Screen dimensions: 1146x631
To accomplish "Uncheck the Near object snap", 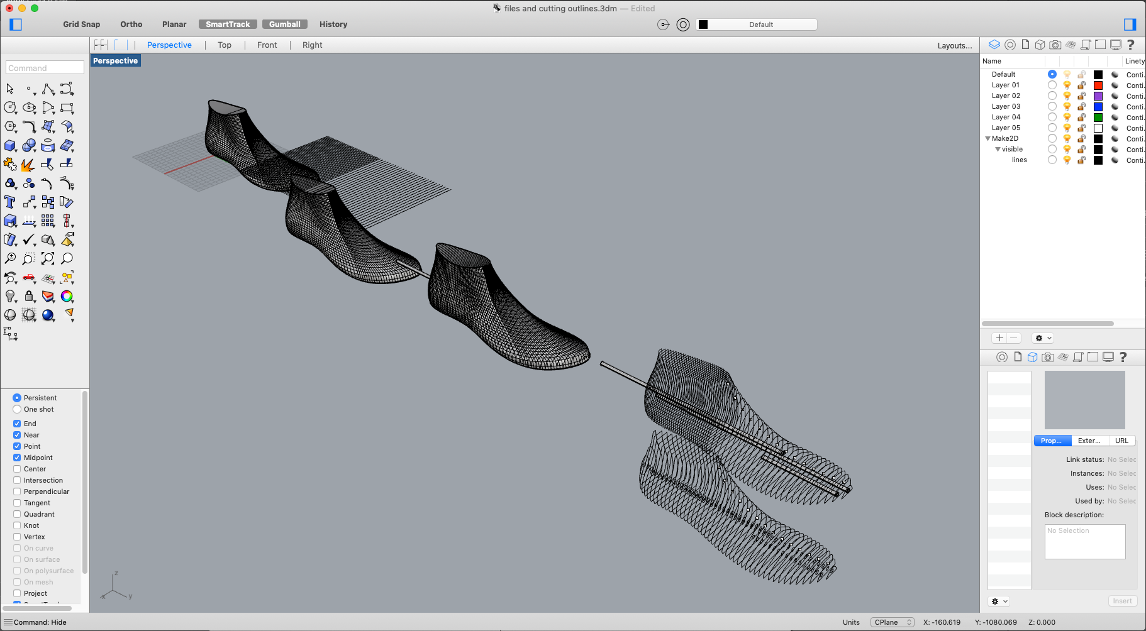I will click(x=17, y=435).
